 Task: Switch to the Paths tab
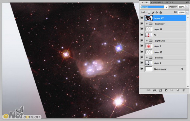169,2
